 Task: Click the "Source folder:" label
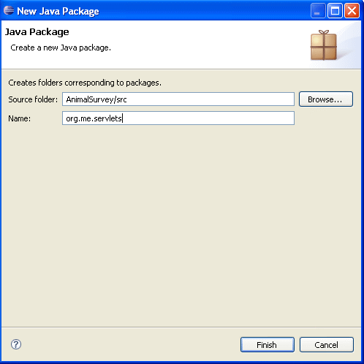pos(33,99)
